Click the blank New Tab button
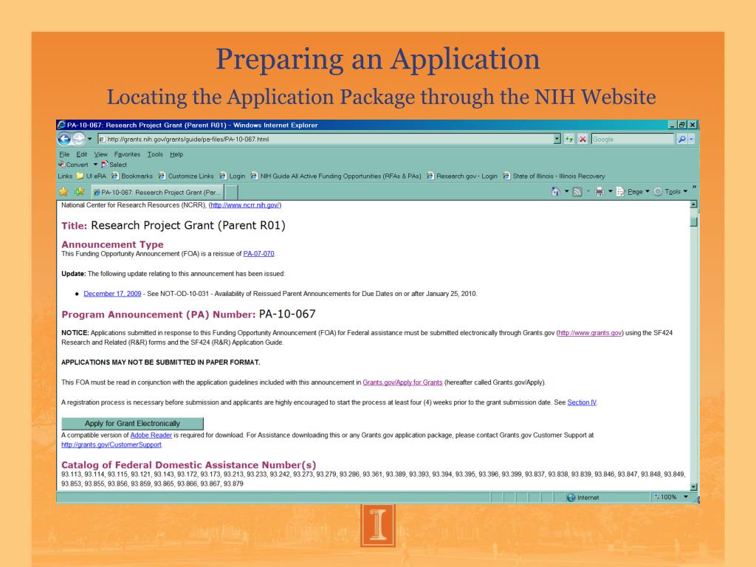Viewport: 756px width, 567px height. click(231, 192)
